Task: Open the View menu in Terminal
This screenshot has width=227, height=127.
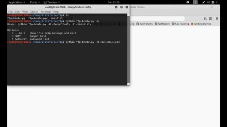Action: click(x=25, y=12)
